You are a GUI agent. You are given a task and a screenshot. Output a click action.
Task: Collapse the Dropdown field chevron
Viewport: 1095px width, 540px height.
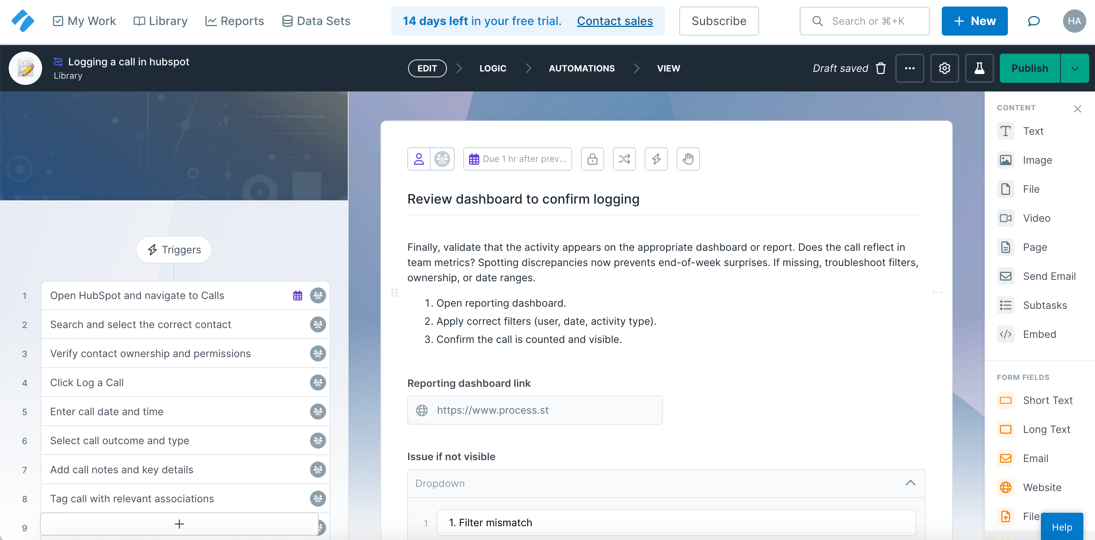911,483
